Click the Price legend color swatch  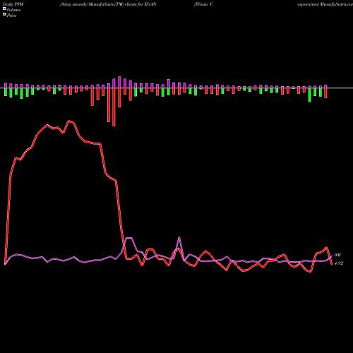click(4, 15)
